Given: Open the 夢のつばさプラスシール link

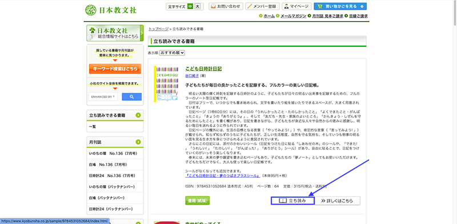Looking at the screenshot, I should [223, 176].
